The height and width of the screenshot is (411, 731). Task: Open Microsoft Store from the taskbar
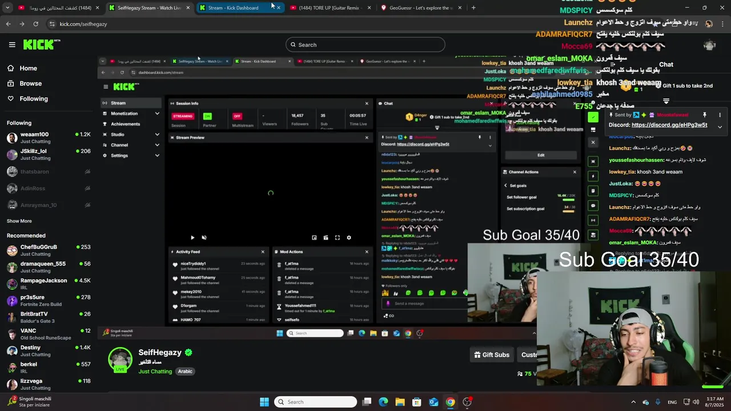point(417,402)
